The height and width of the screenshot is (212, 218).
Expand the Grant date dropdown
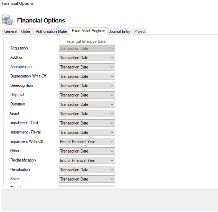click(x=87, y=114)
